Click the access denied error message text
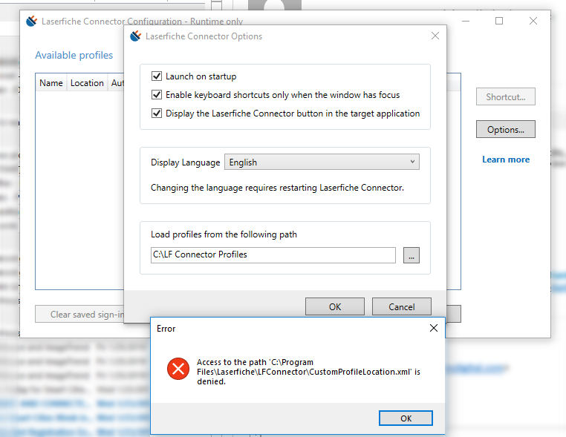 308,372
